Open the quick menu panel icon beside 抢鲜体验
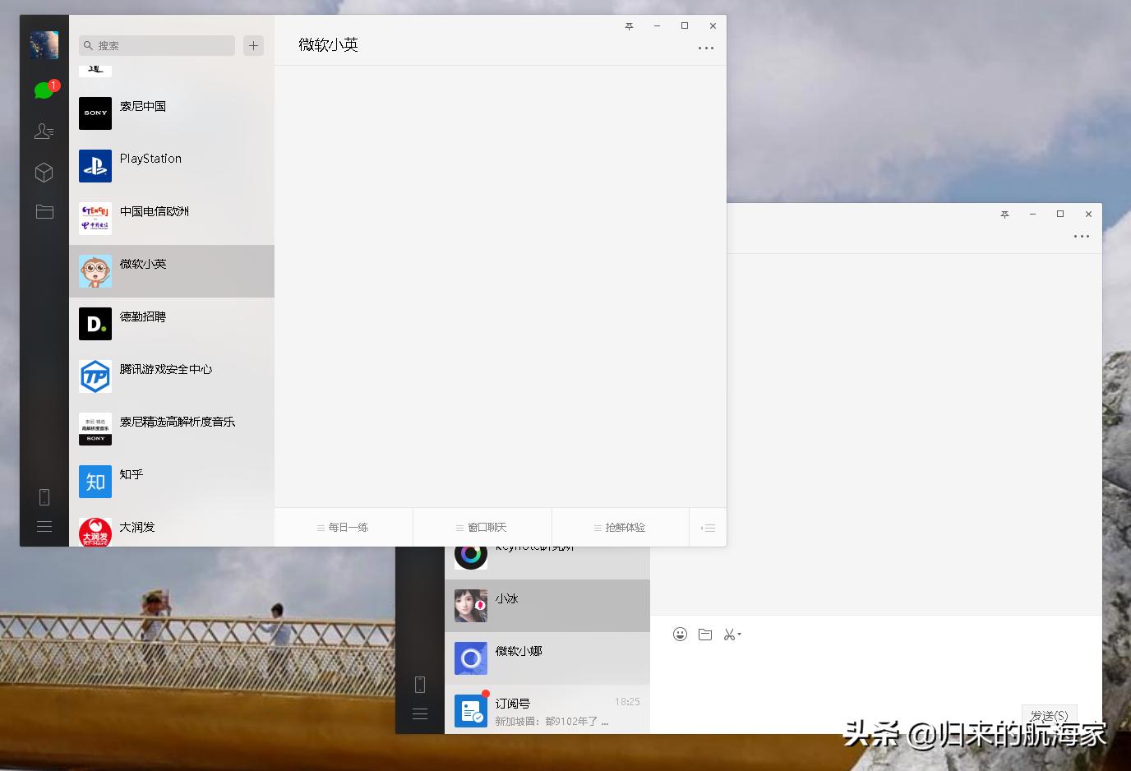 coord(707,527)
